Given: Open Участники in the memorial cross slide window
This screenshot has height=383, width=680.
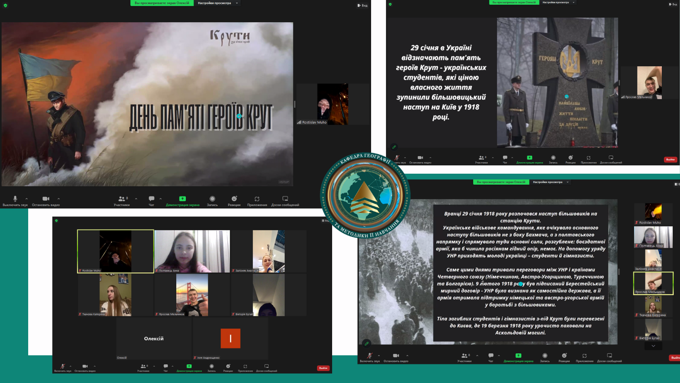Looking at the screenshot, I should point(481,160).
